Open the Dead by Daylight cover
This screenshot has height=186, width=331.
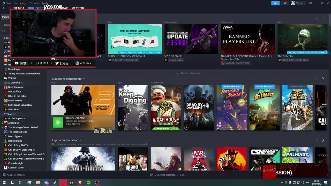click(x=199, y=108)
